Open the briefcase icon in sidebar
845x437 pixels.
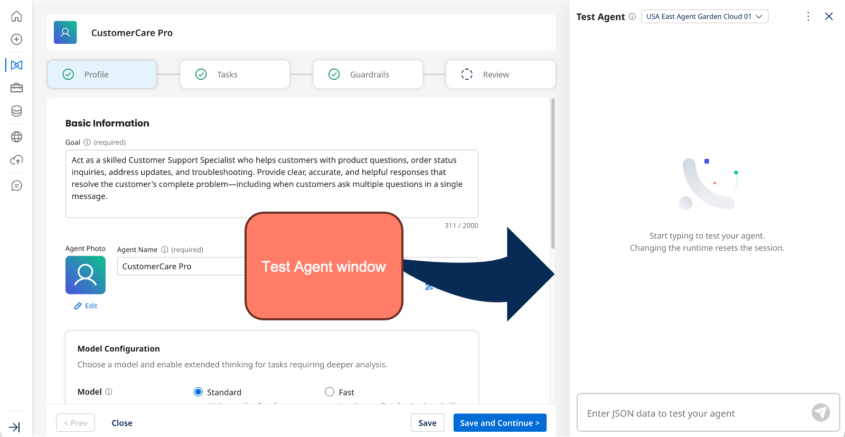tap(16, 88)
